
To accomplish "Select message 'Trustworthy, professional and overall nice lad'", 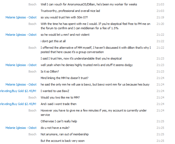I will click(x=70, y=11).
